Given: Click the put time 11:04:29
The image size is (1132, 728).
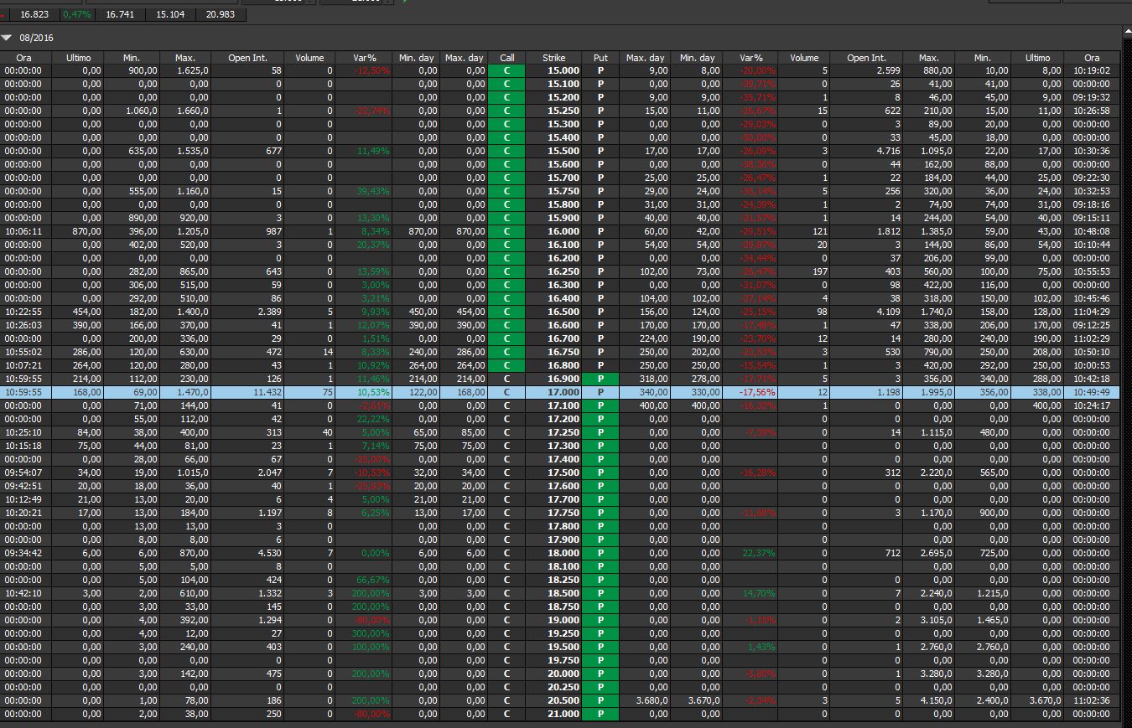Looking at the screenshot, I should [x=1092, y=312].
